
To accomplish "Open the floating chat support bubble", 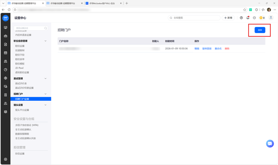I will [270, 144].
